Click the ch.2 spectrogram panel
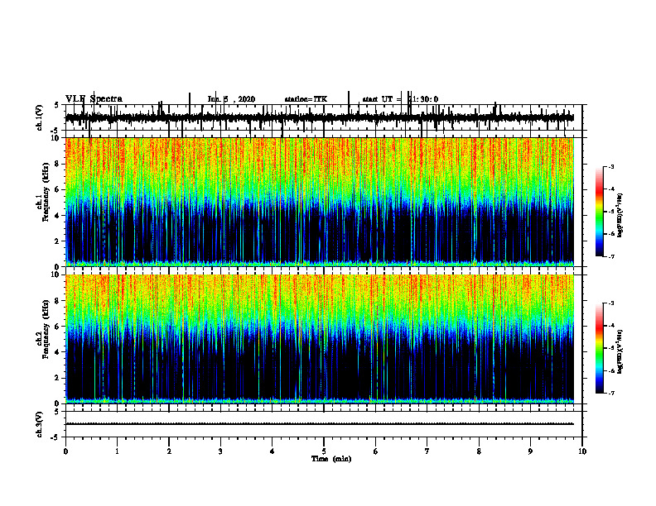The height and width of the screenshot is (506, 656). click(x=320, y=339)
